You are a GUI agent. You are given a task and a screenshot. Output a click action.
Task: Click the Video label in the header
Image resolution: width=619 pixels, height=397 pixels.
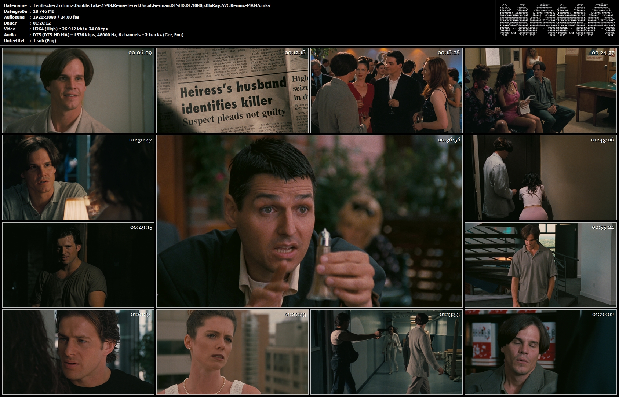tap(10, 29)
